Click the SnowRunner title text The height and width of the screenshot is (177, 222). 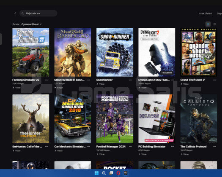(x=104, y=80)
